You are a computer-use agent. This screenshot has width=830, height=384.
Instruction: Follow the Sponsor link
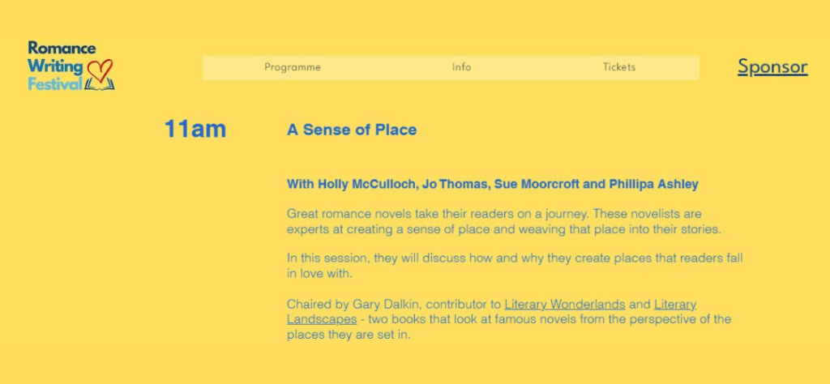point(772,66)
